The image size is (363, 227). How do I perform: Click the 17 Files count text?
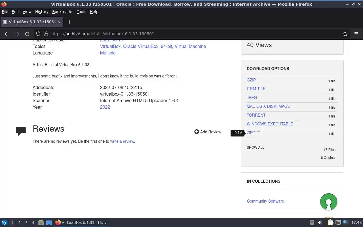coord(330,150)
